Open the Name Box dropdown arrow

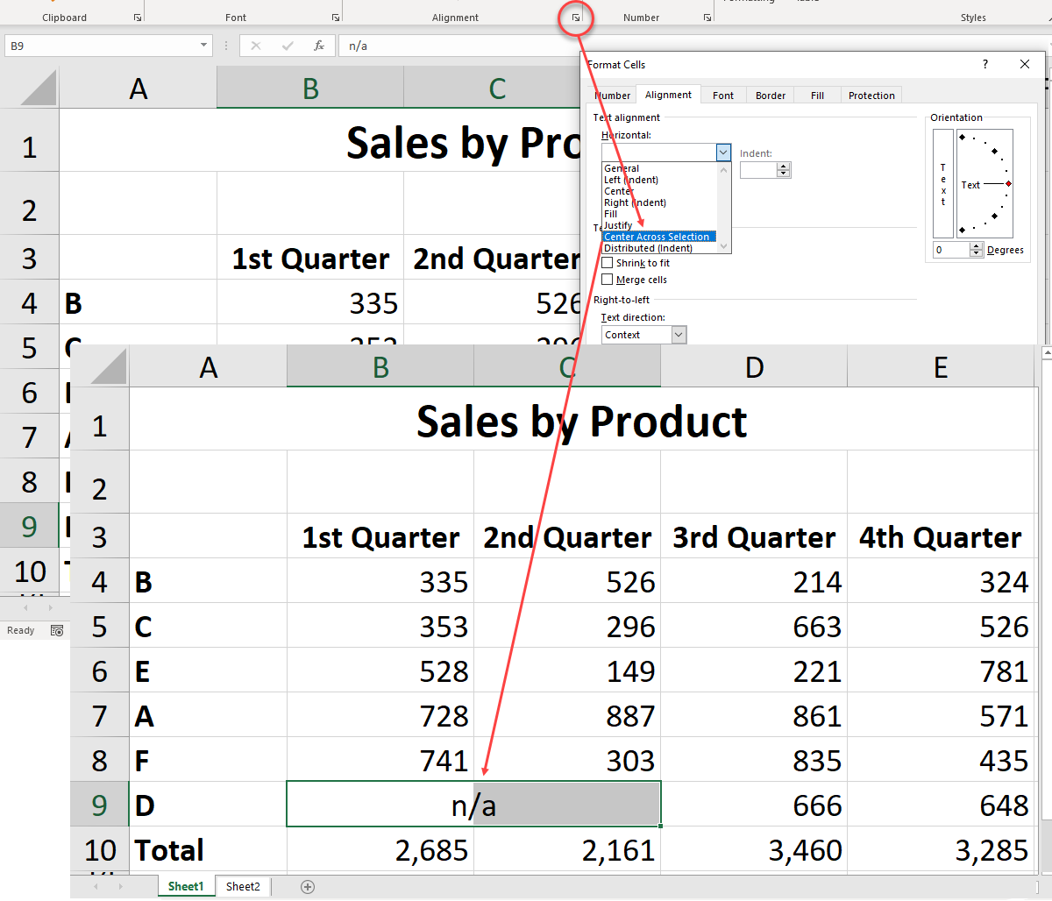tap(204, 46)
